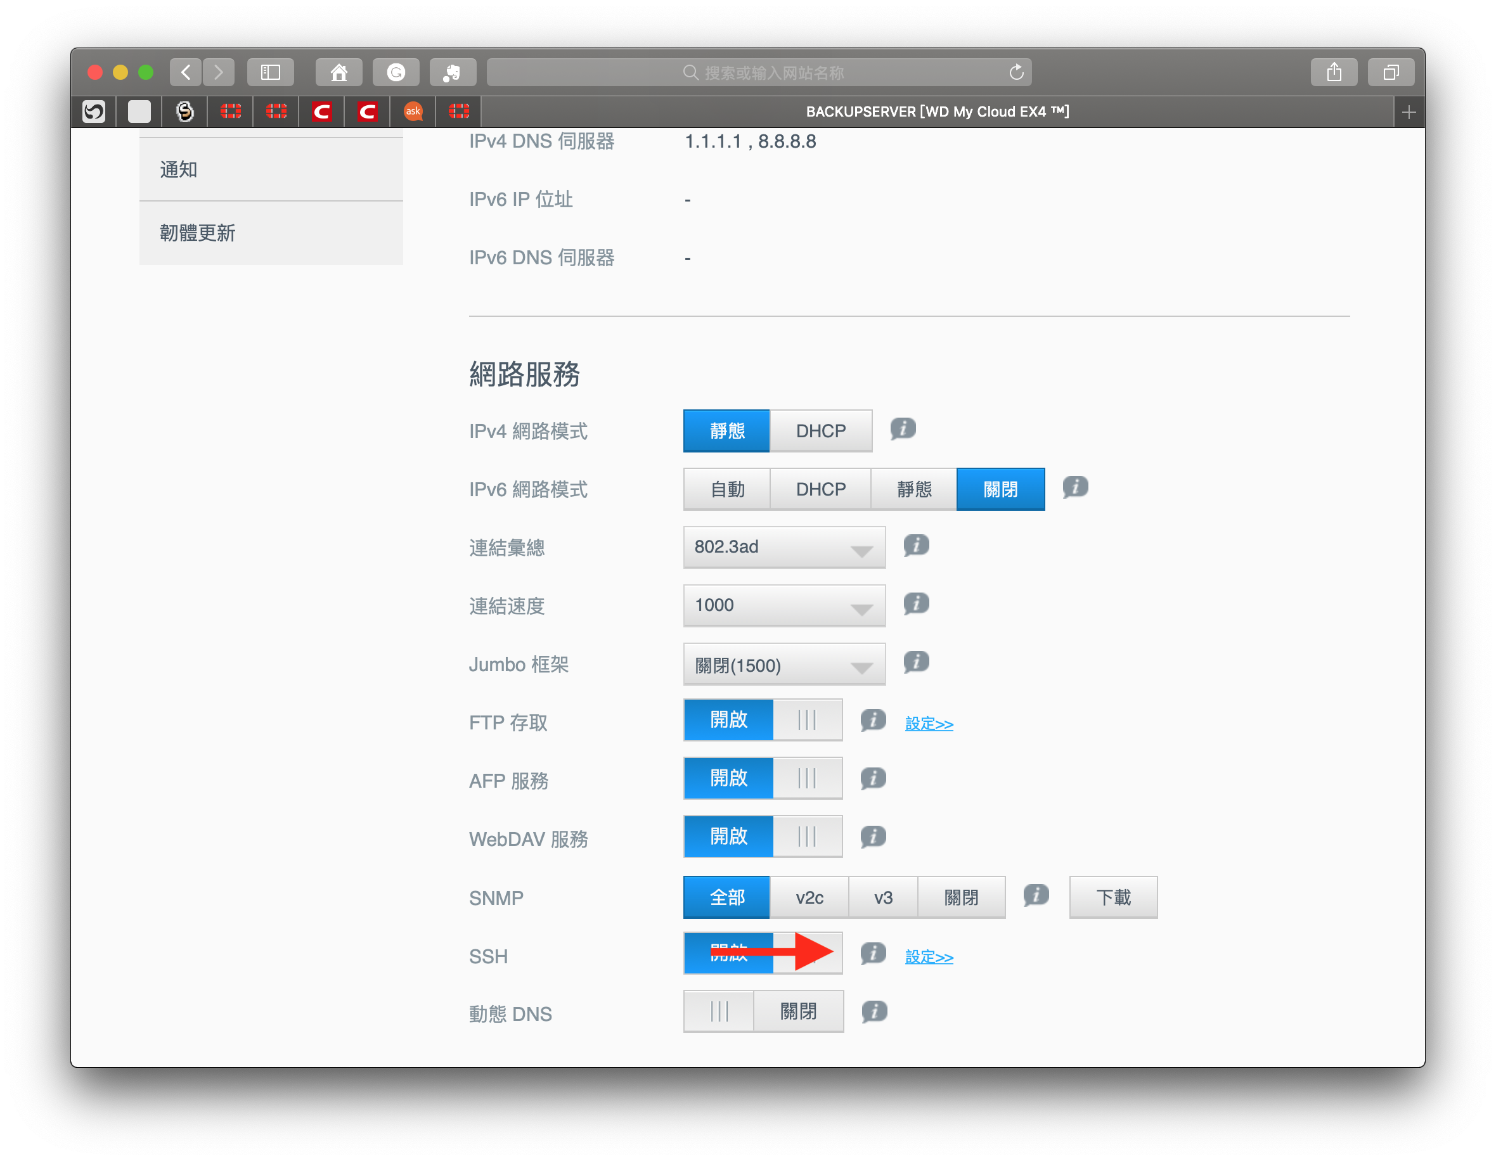Click the IPv6 DNS 伺服器 label

coord(542,258)
